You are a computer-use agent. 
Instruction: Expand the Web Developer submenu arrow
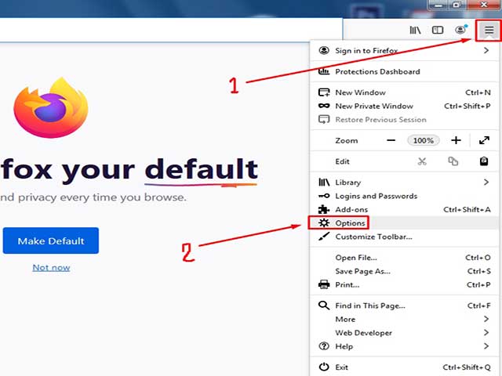tap(486, 333)
